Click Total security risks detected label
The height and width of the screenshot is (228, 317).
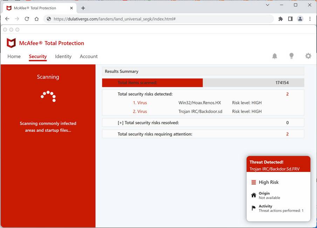click(x=145, y=94)
